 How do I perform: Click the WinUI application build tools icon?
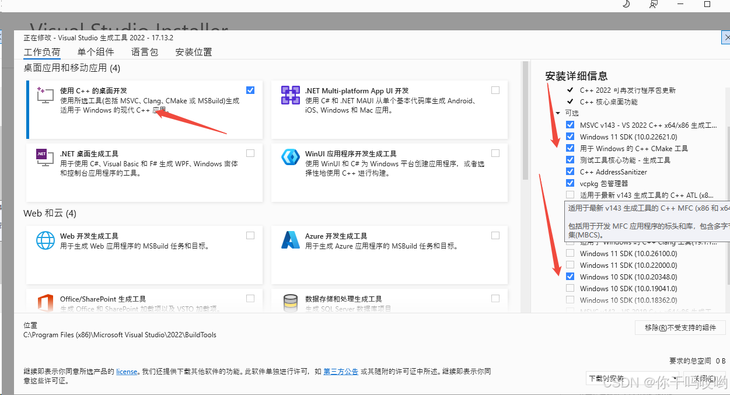[290, 158]
